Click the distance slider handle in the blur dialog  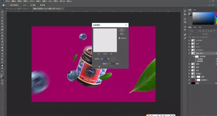pyautogui.click(x=99, y=67)
